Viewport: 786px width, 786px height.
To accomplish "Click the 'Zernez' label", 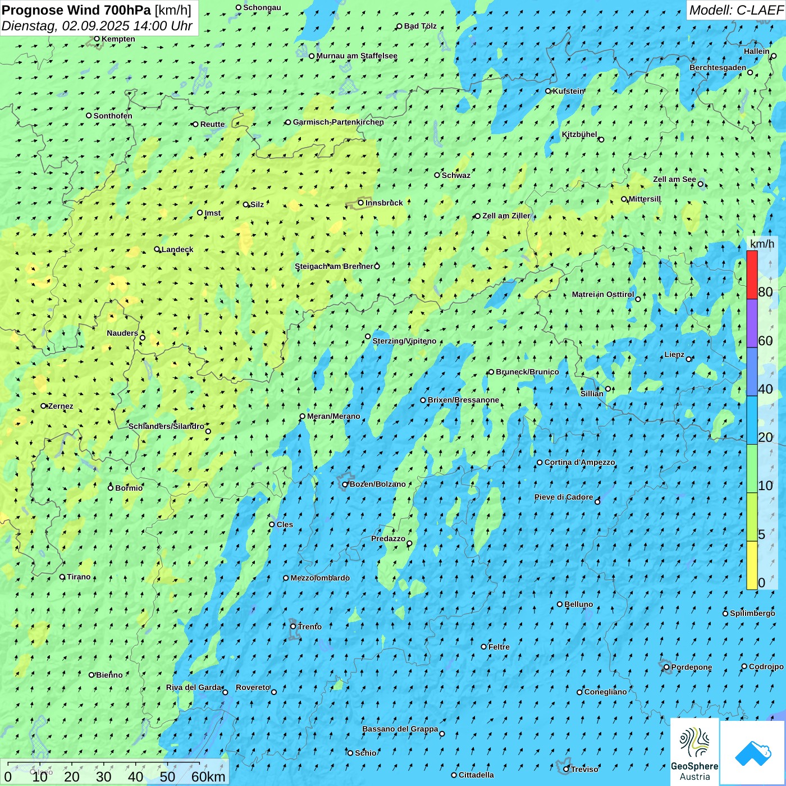I will [61, 406].
